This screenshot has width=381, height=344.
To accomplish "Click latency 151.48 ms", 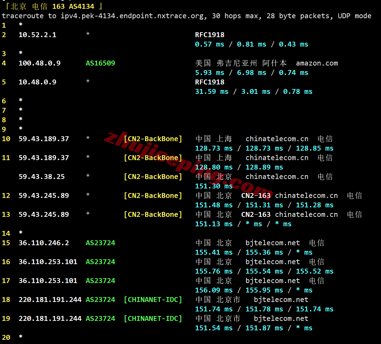I will point(214,205).
